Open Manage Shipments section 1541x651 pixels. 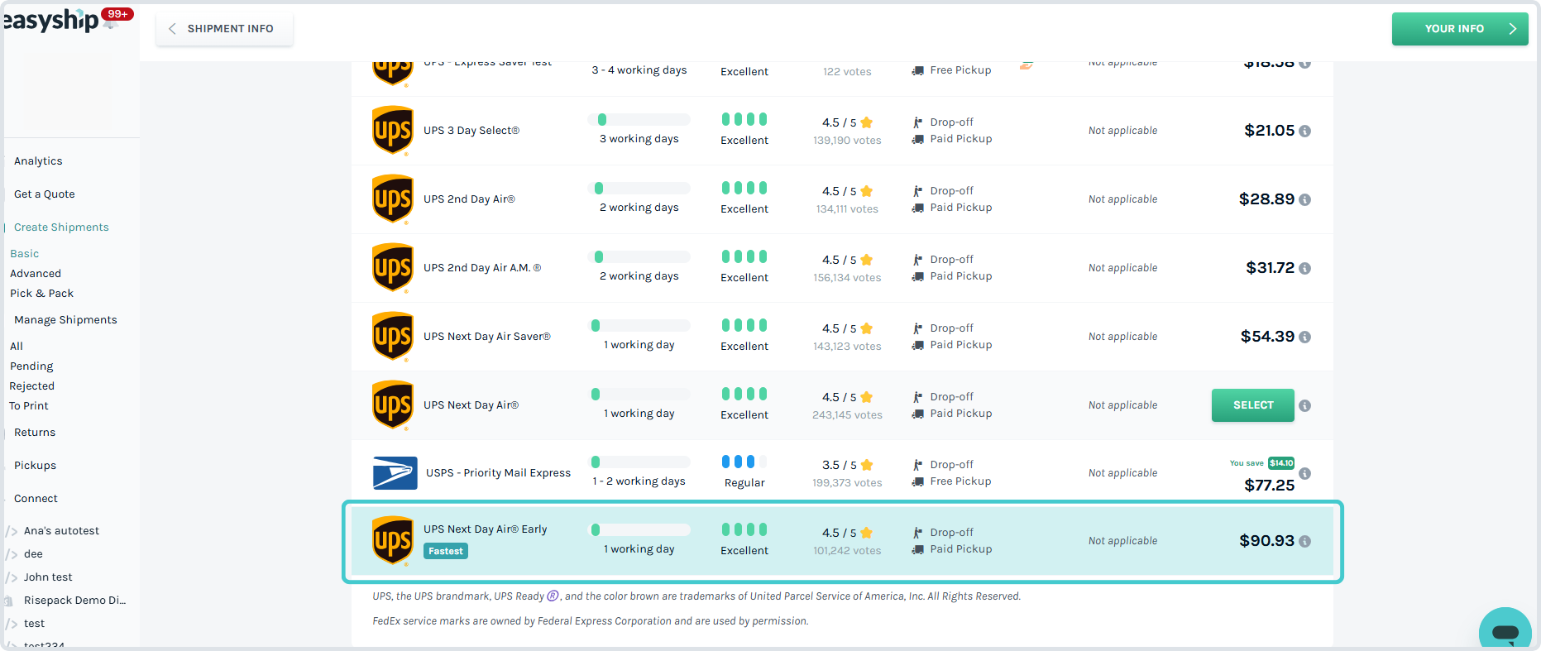[x=65, y=320]
